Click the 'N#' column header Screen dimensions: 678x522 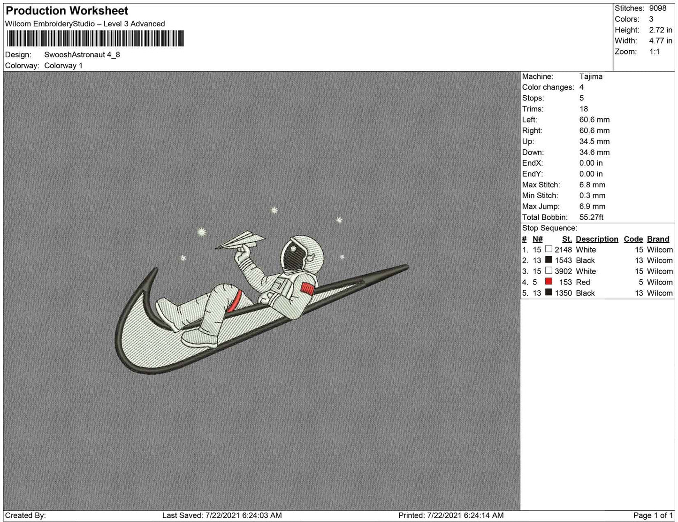[538, 239]
